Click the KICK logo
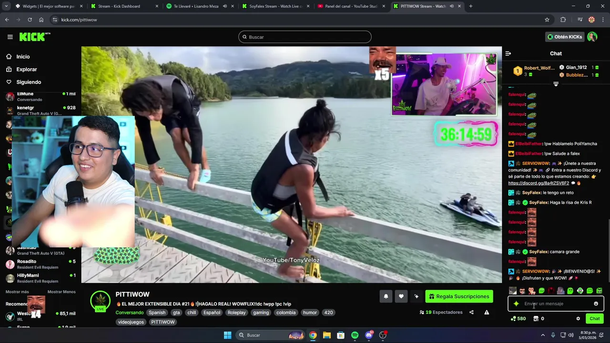 34,37
